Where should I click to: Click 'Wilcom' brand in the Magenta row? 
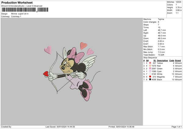[x=178, y=77]
